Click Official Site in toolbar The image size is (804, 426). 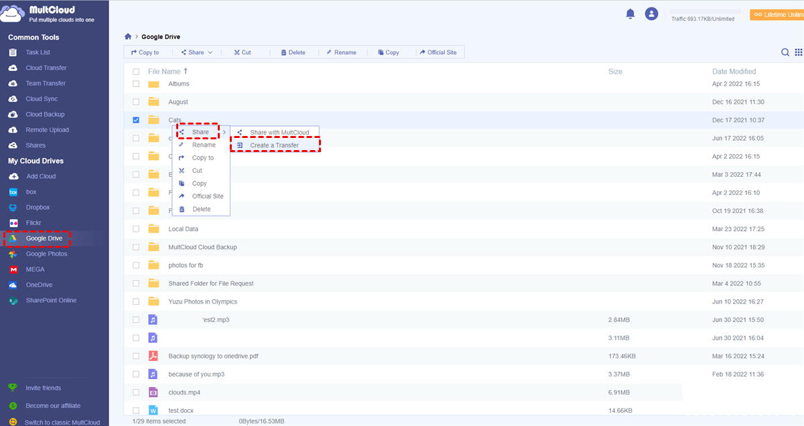[438, 52]
